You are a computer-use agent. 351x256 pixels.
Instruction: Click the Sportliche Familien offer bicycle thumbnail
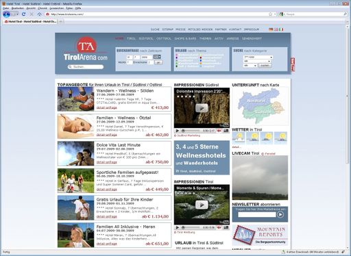[76, 181]
